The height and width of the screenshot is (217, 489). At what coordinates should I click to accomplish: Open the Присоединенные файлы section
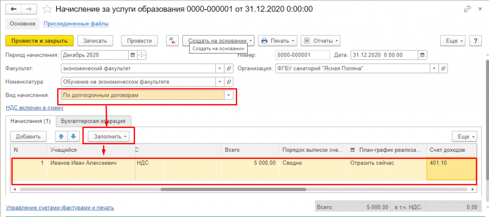coord(76,23)
